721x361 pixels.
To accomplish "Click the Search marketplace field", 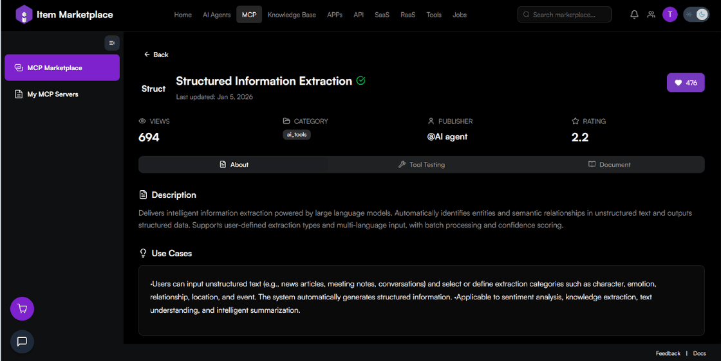I will click(x=564, y=14).
